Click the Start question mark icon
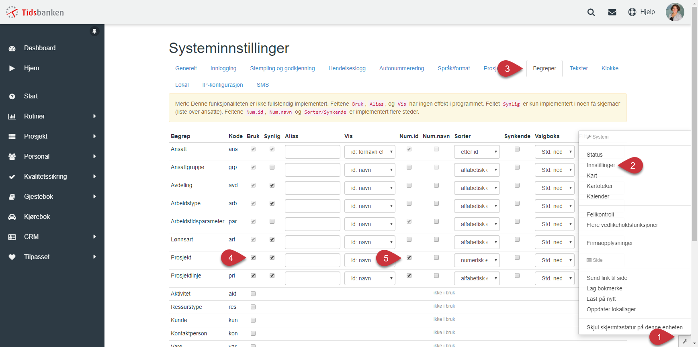 (12, 96)
